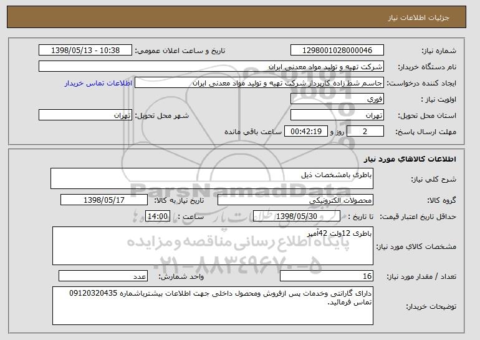Click the واحد شمارش field showing عدد

tap(103, 276)
